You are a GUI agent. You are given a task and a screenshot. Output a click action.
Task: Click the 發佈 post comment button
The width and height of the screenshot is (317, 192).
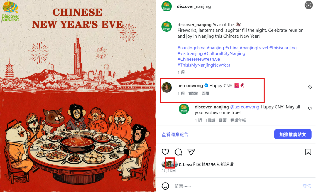click(307, 186)
